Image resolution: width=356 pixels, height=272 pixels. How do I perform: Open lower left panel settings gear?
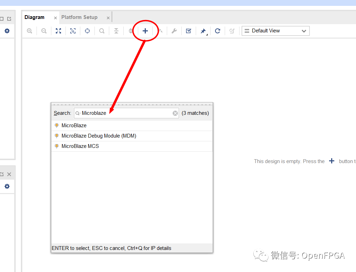click(7, 187)
